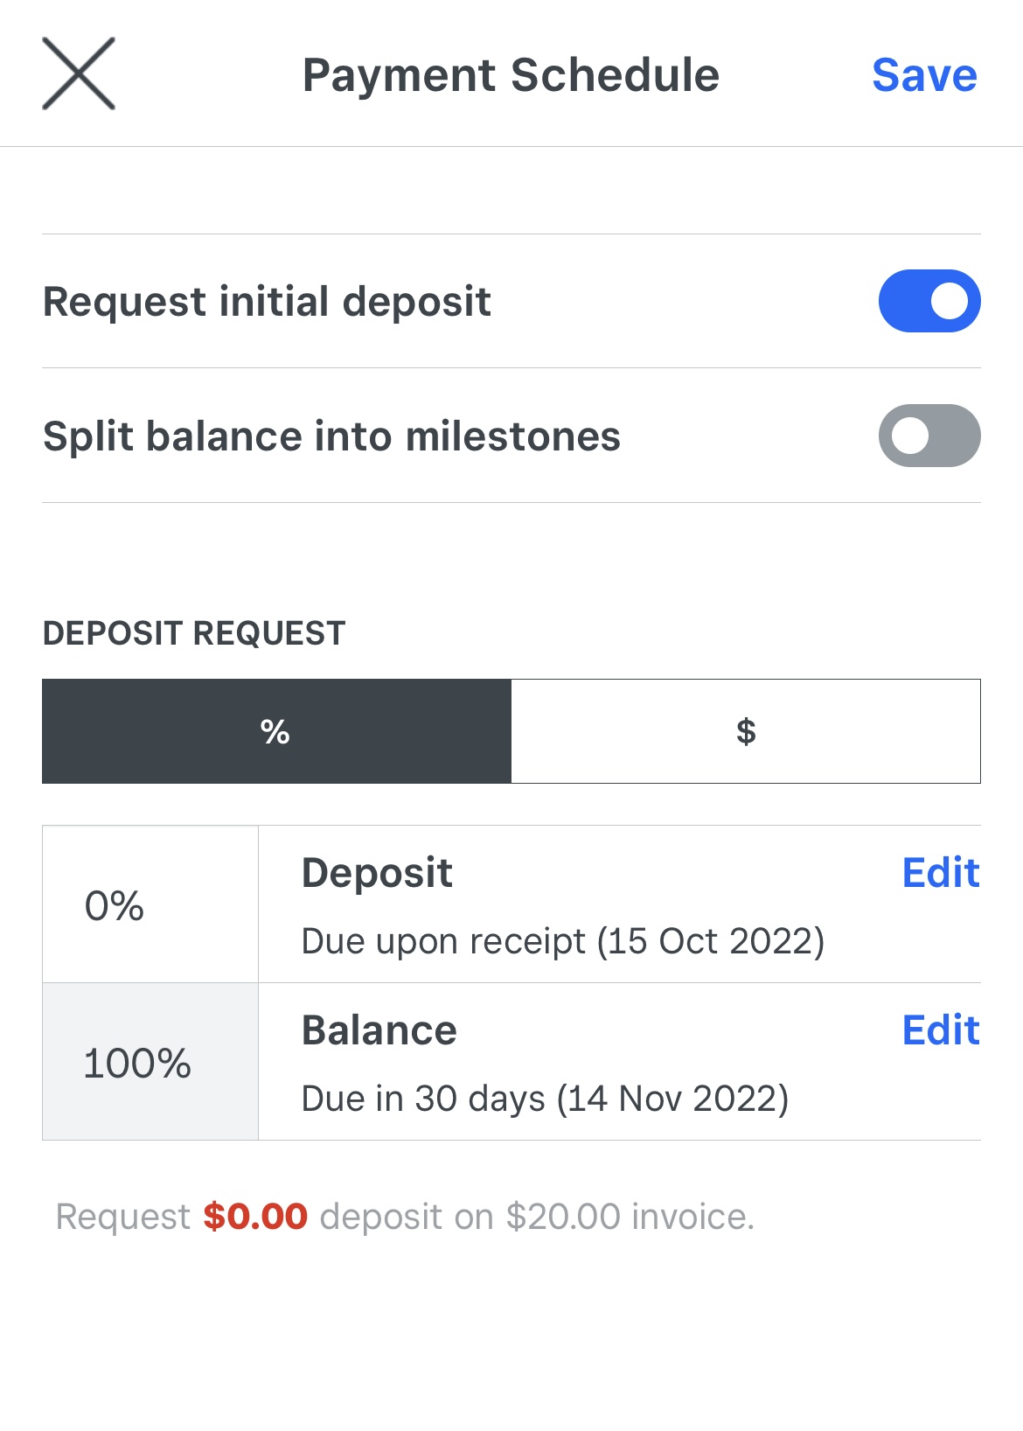Click the Split balance into milestones label
Viewport: 1023px width, 1431px height.
click(x=331, y=436)
